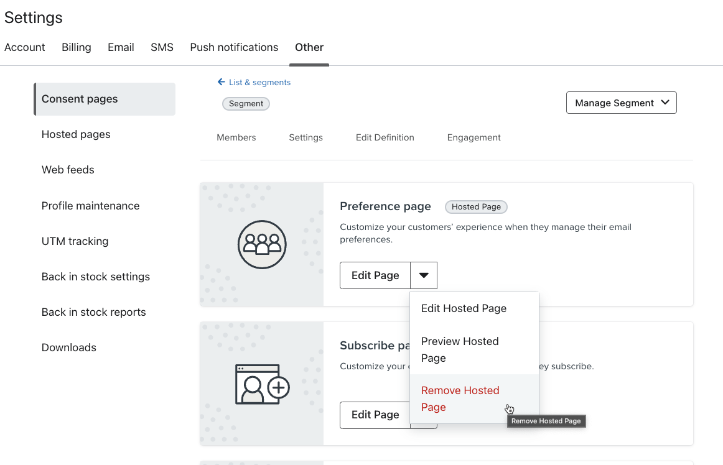Click the person-add icon on Subscribe page card
Viewport: 723px width, 465px height.
(261, 385)
